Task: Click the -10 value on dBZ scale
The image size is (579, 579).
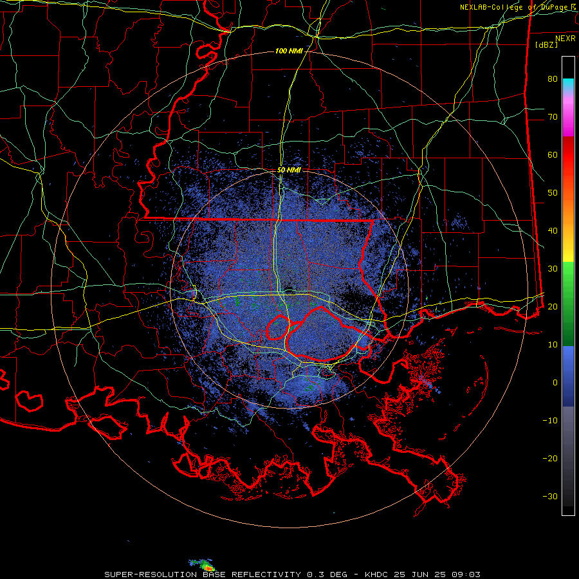Action: coord(550,420)
